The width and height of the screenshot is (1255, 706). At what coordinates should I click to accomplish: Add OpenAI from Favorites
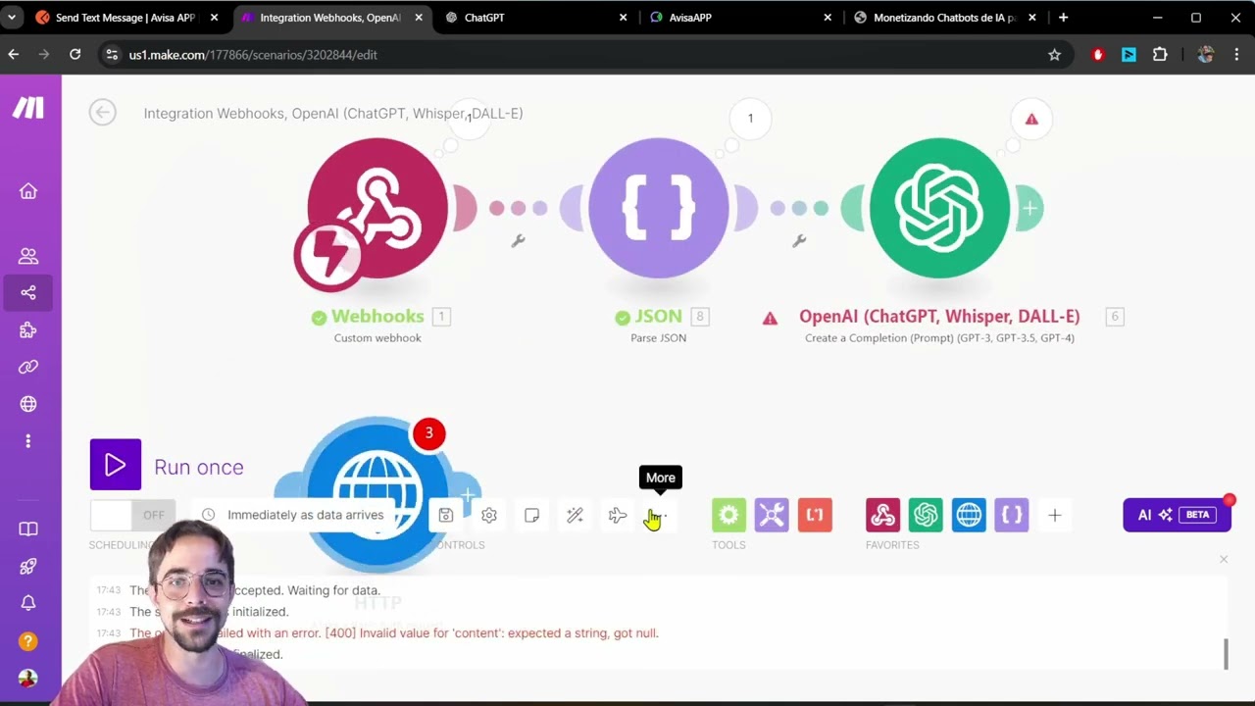pyautogui.click(x=926, y=515)
